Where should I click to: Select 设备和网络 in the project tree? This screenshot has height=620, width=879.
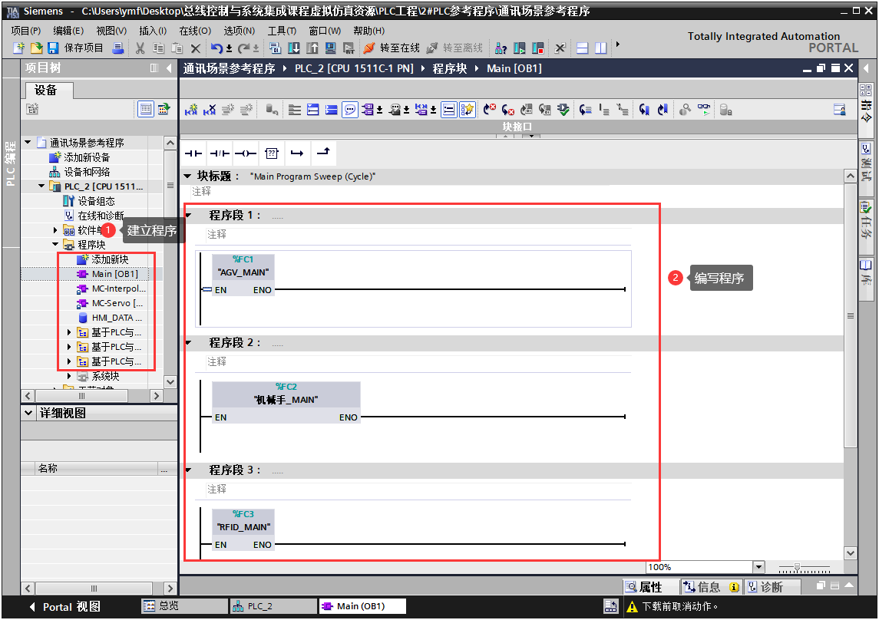[87, 172]
